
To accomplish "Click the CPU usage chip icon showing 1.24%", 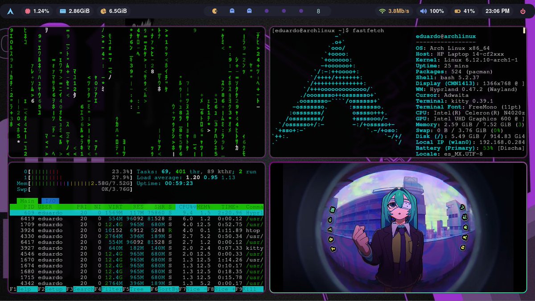I will (28, 11).
